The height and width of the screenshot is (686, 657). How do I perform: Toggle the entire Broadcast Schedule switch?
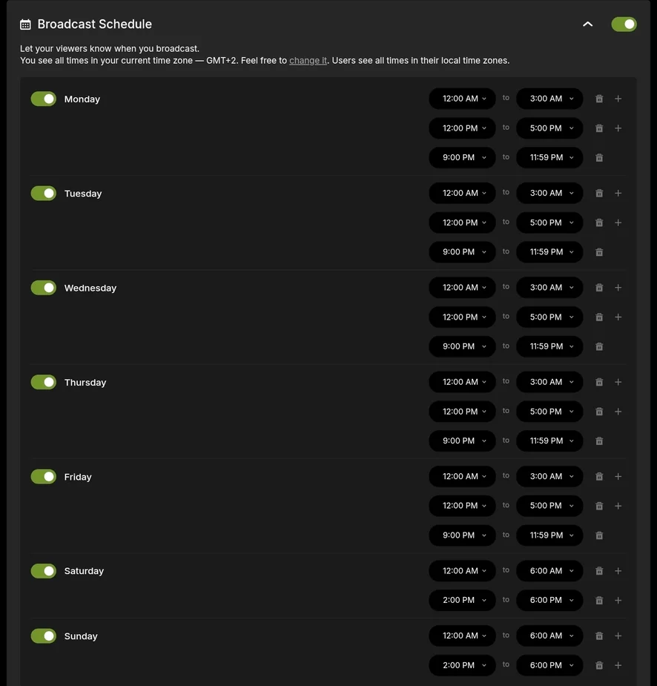624,24
